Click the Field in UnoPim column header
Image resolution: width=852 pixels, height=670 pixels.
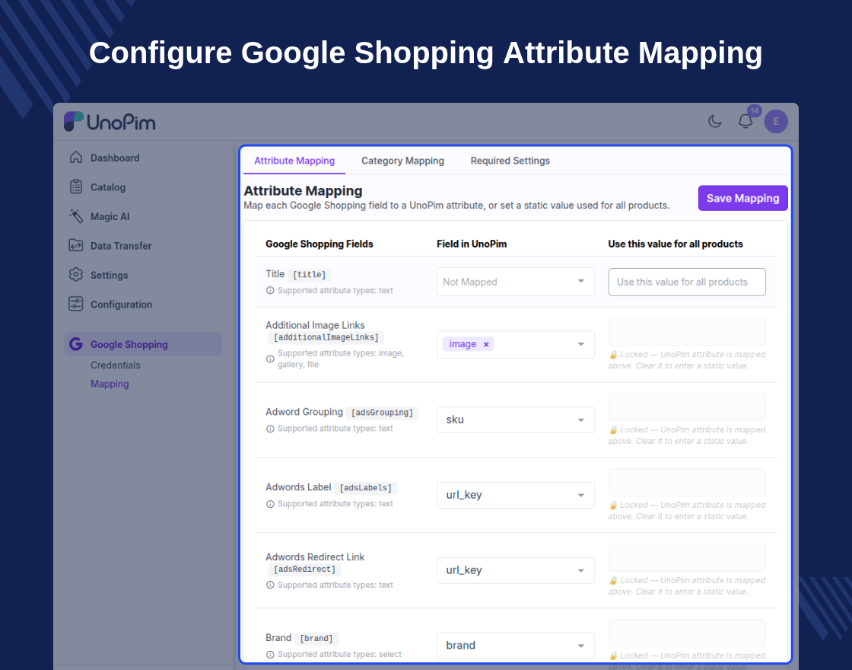(x=472, y=244)
